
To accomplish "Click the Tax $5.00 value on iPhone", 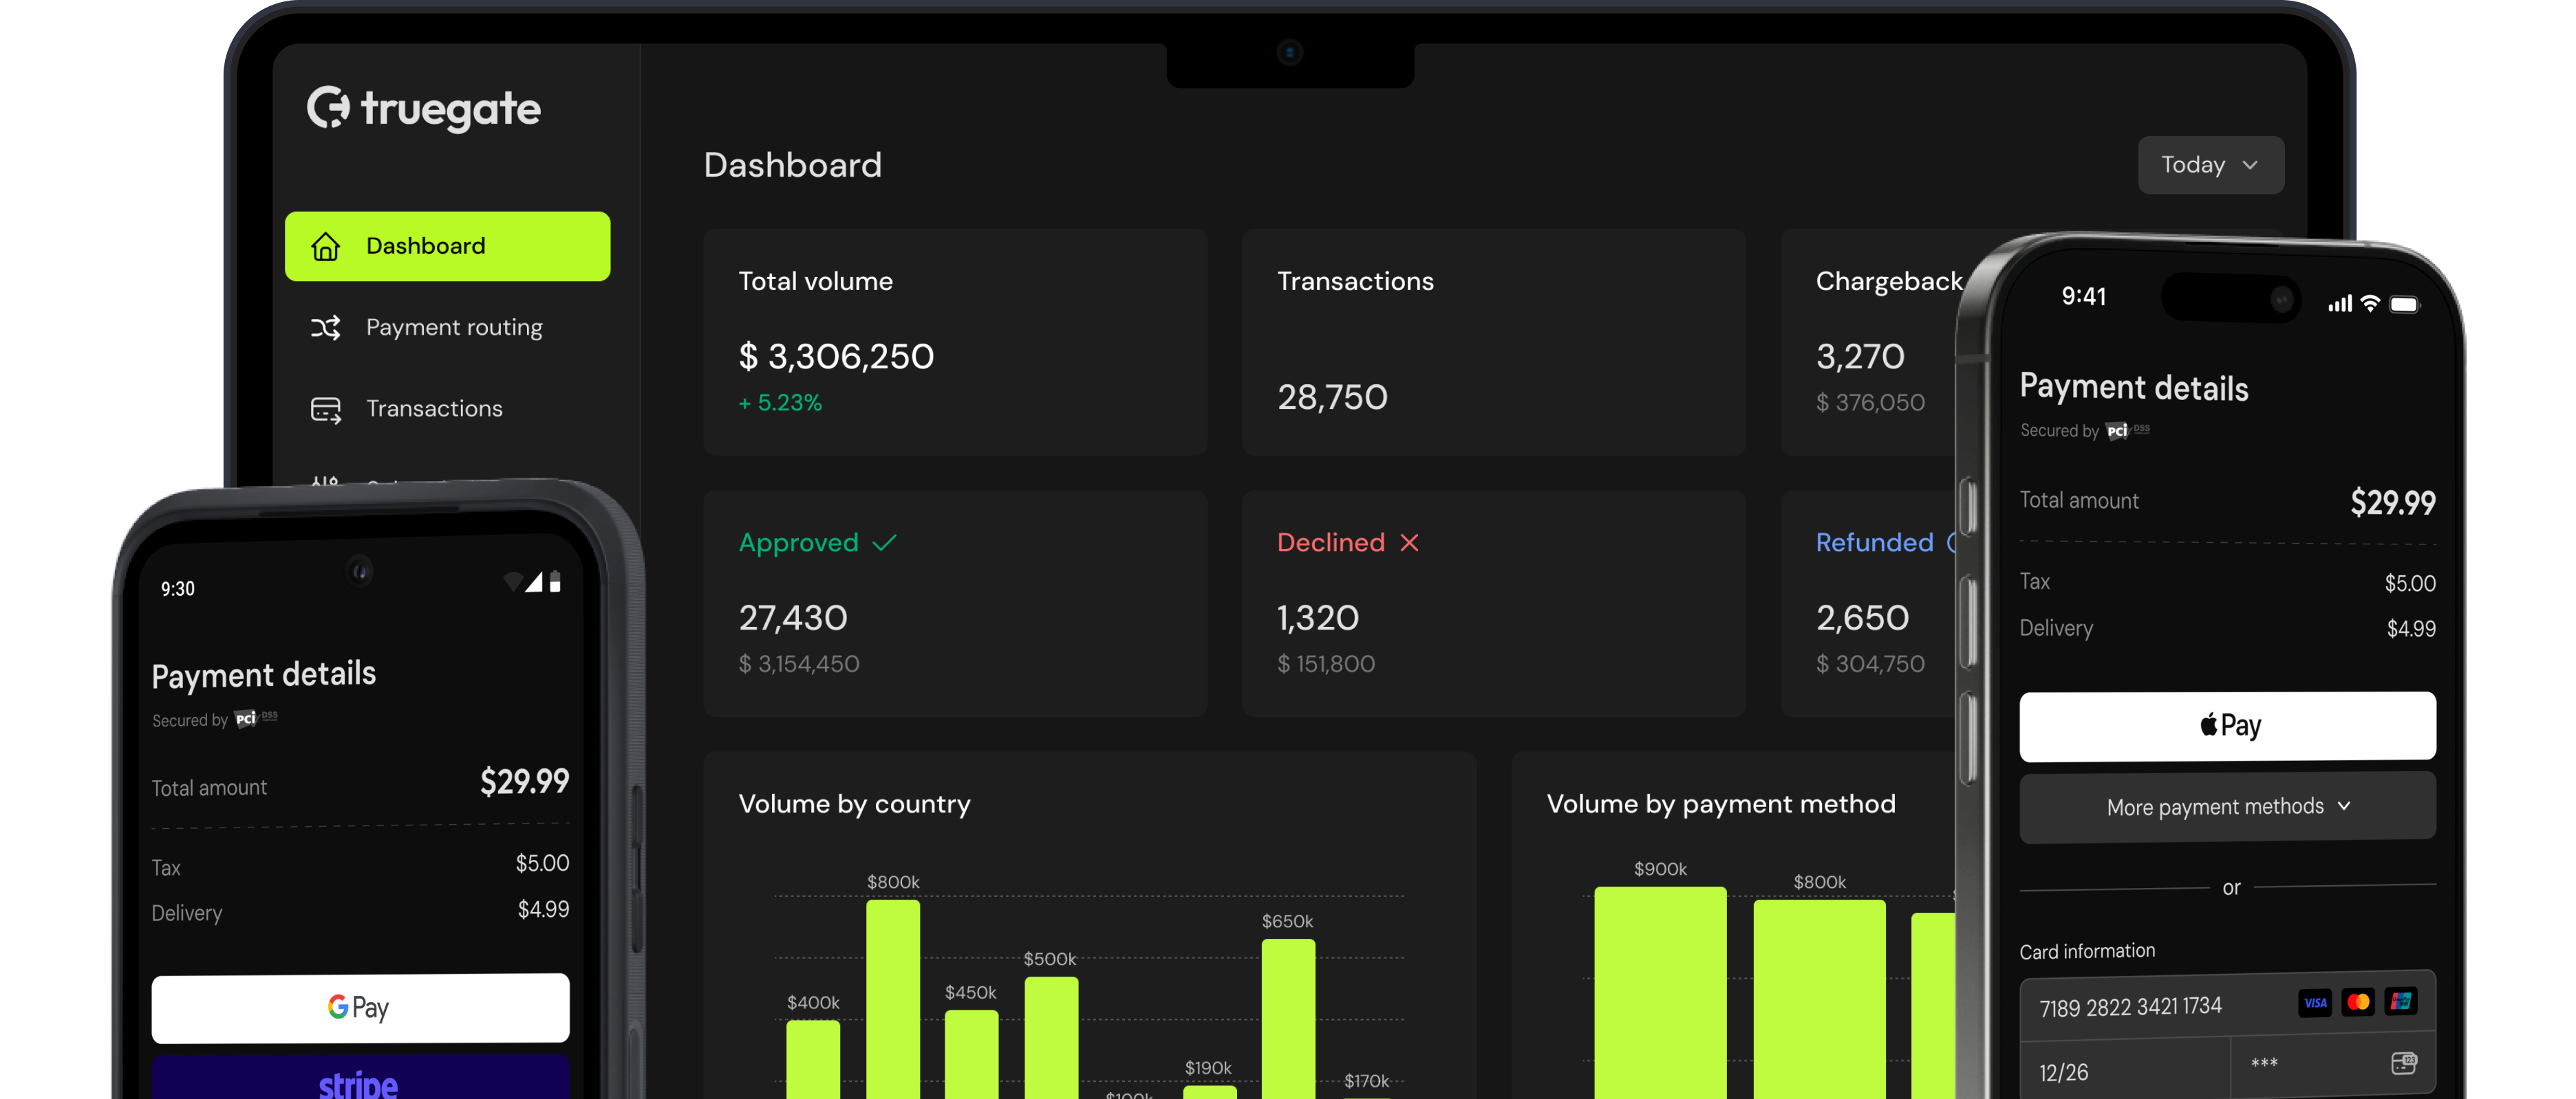I will tap(2410, 584).
